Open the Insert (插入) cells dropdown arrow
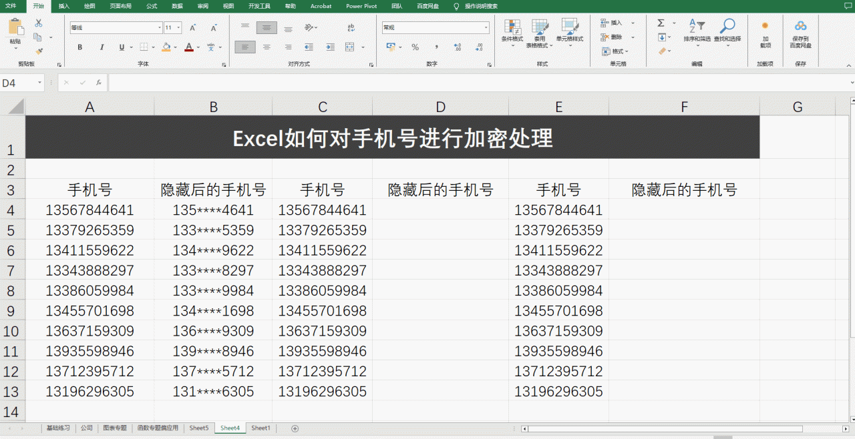This screenshot has height=439, width=855. (633, 23)
